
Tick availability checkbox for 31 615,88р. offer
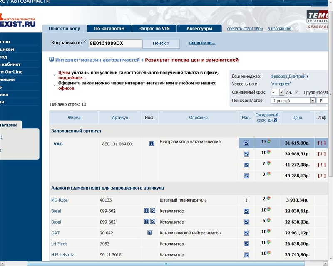click(x=246, y=143)
